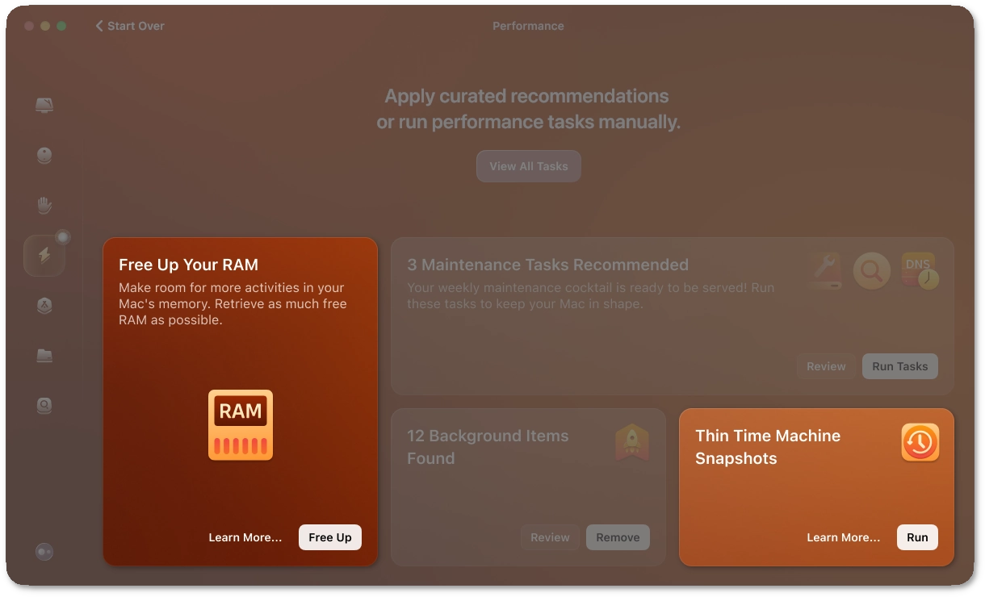Screen dimensions: 985x597
Task: Open the magnifier disk icon in sidebar
Action: (44, 405)
